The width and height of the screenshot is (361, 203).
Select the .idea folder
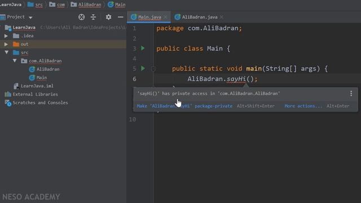coord(27,36)
